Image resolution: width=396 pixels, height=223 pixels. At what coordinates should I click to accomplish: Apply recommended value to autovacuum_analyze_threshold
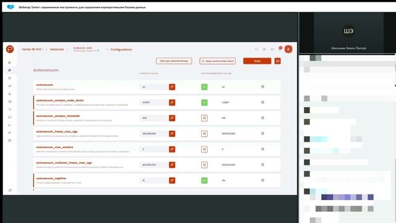(x=204, y=118)
